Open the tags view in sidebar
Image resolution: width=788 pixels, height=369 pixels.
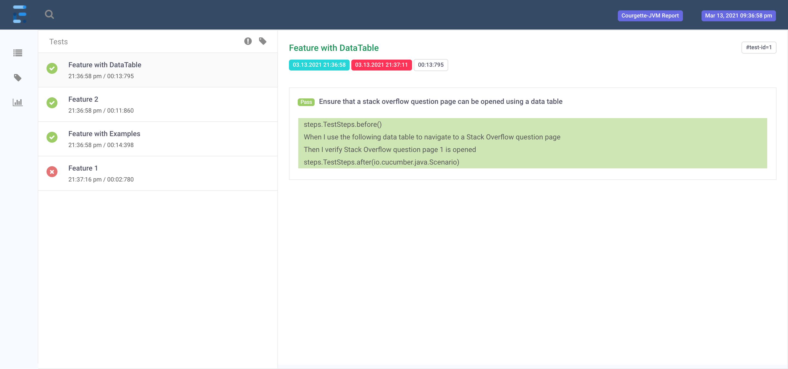pos(18,78)
